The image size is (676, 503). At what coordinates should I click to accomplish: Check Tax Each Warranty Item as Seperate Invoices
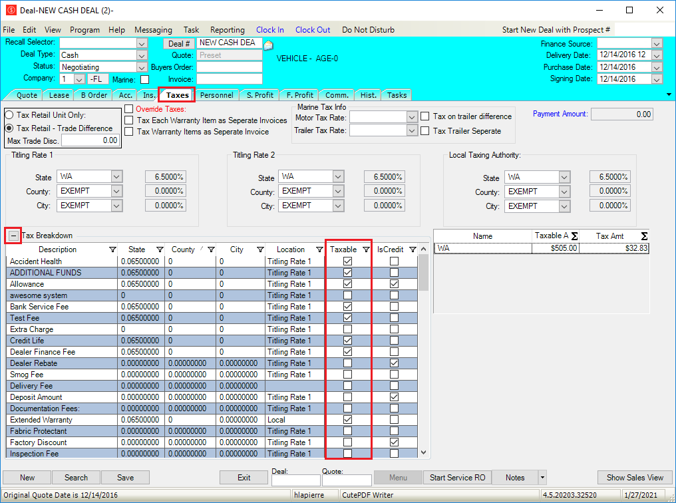click(x=128, y=120)
